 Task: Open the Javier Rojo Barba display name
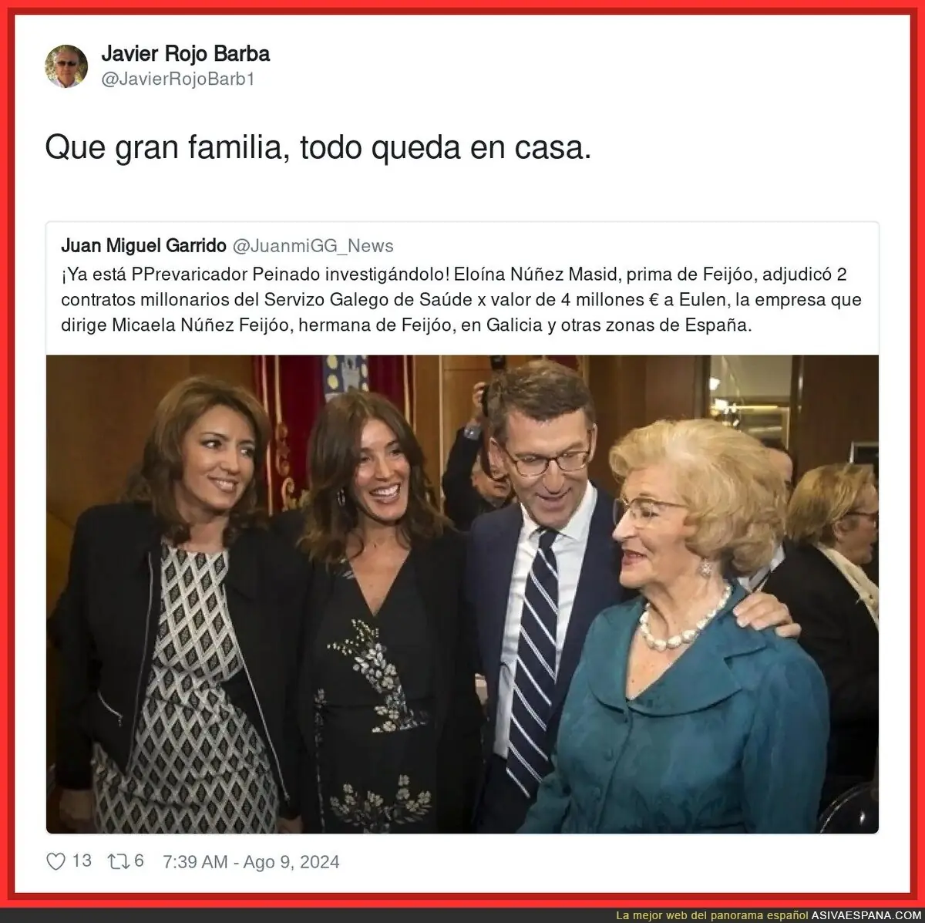(186, 54)
